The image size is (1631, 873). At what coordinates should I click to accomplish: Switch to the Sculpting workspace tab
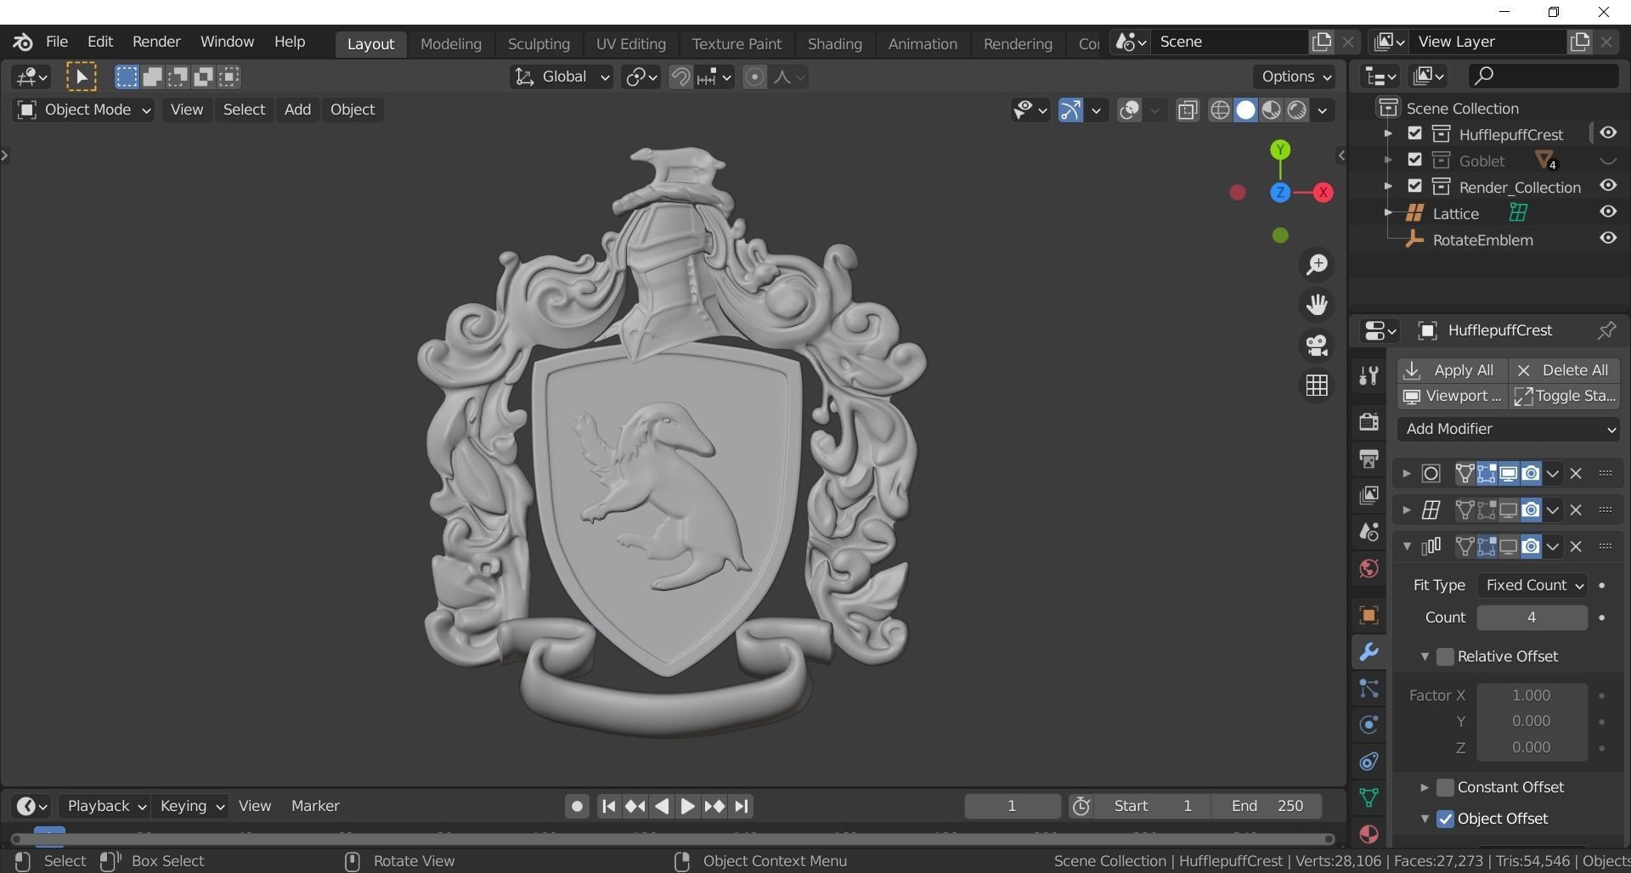coord(539,43)
